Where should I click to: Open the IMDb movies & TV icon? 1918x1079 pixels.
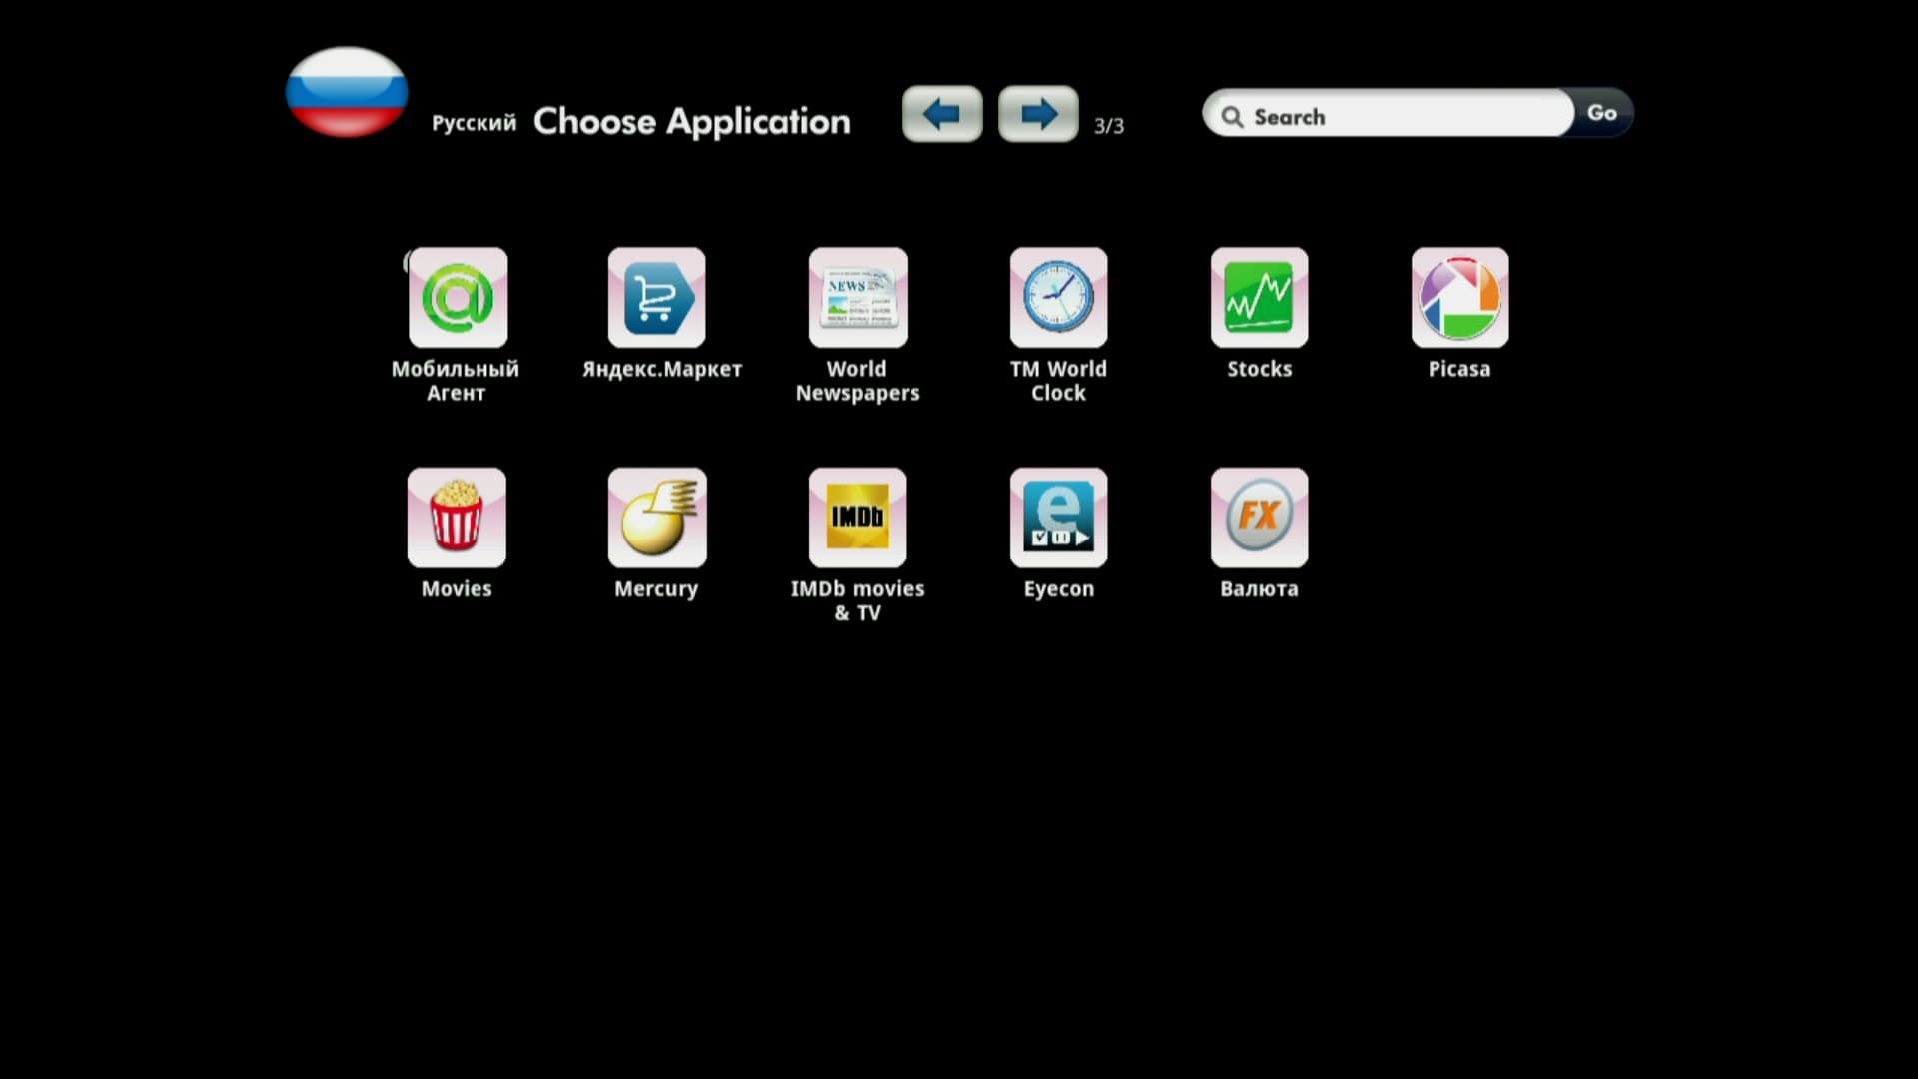tap(858, 518)
